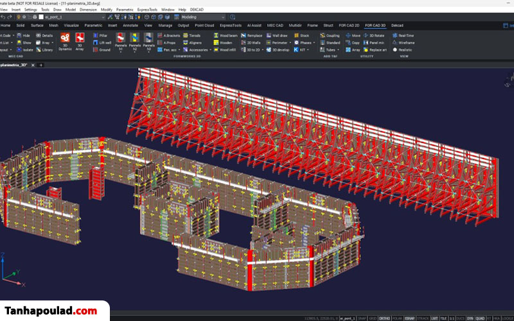This screenshot has width=514, height=321.
Task: Enable GRID in status bar
Action: [x=372, y=318]
